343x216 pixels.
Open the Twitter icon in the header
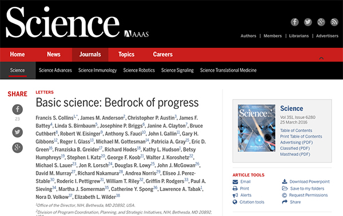tap(308, 22)
